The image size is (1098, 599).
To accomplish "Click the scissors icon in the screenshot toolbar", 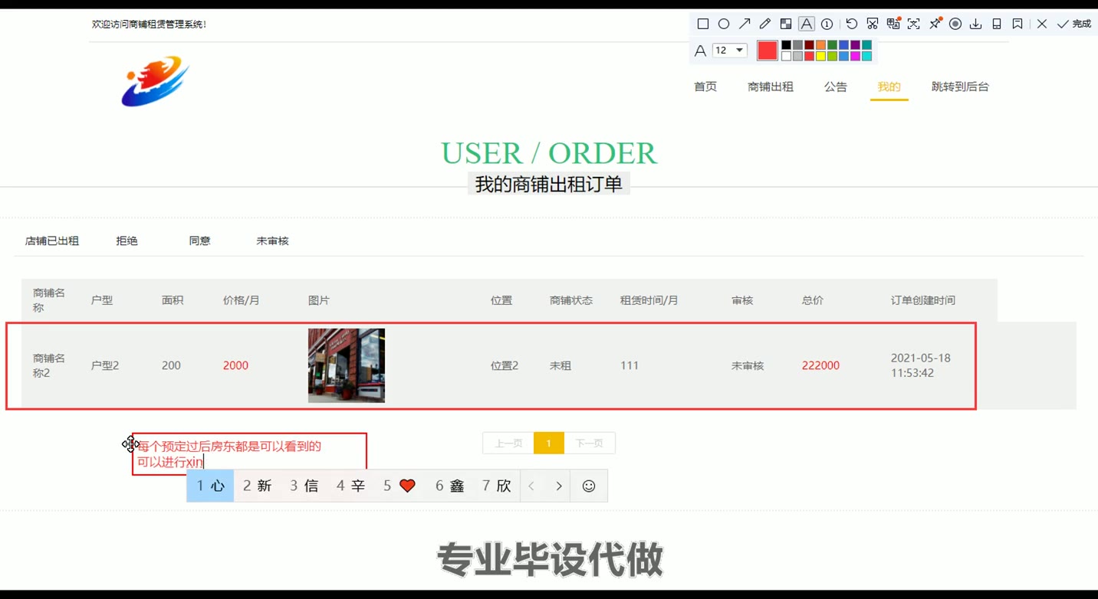I will pyautogui.click(x=873, y=24).
